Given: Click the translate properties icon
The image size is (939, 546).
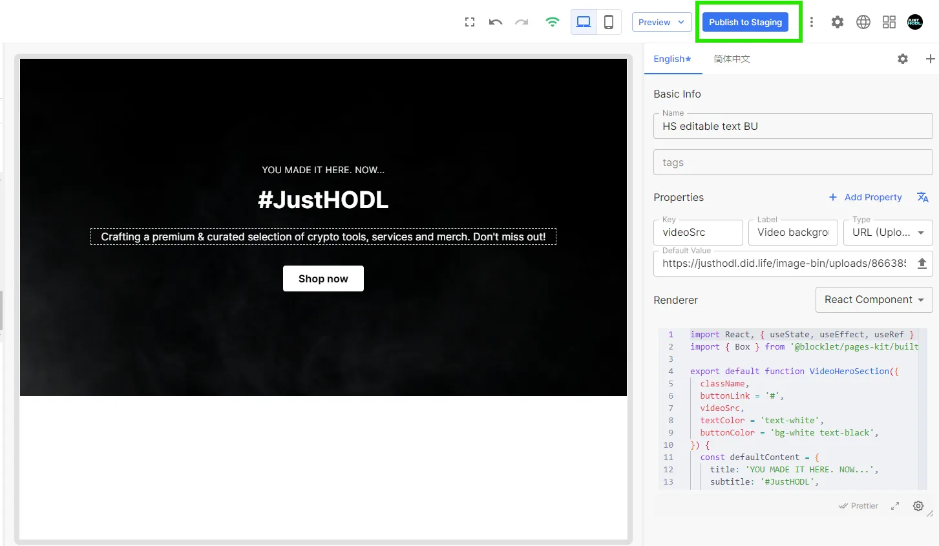Looking at the screenshot, I should coord(923,197).
